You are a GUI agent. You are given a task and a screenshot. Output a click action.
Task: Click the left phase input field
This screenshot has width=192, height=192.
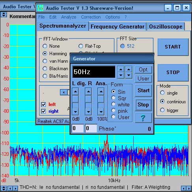click(x=78, y=128)
